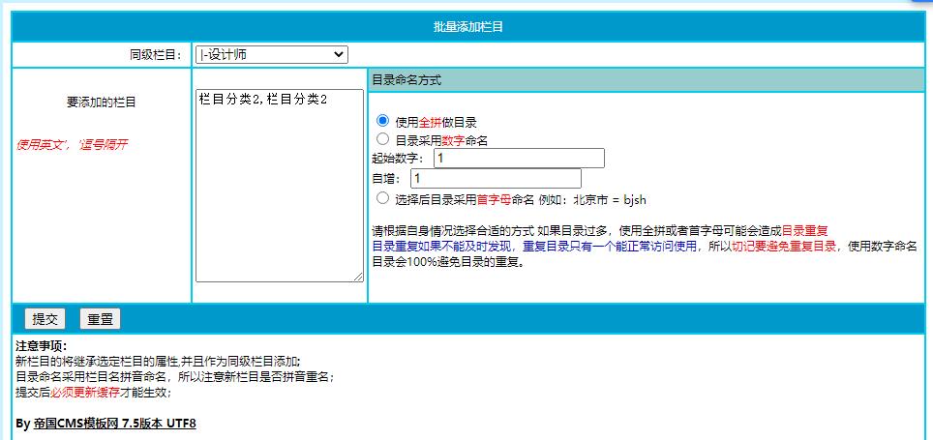Click the 目录命名方式 section header

407,80
